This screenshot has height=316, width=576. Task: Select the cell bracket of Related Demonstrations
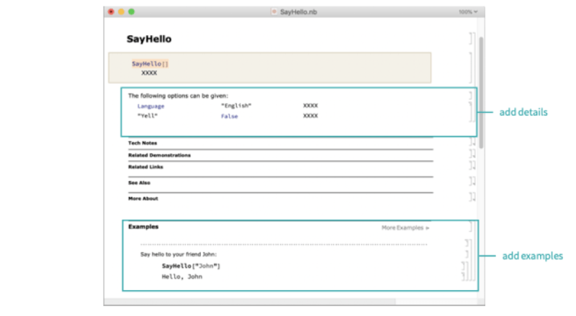pyautogui.click(x=472, y=154)
